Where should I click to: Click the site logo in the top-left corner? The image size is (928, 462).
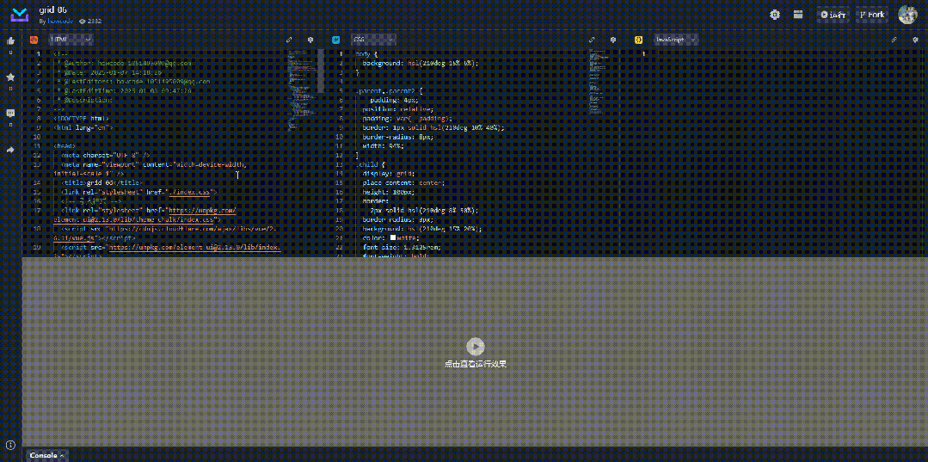(x=20, y=15)
